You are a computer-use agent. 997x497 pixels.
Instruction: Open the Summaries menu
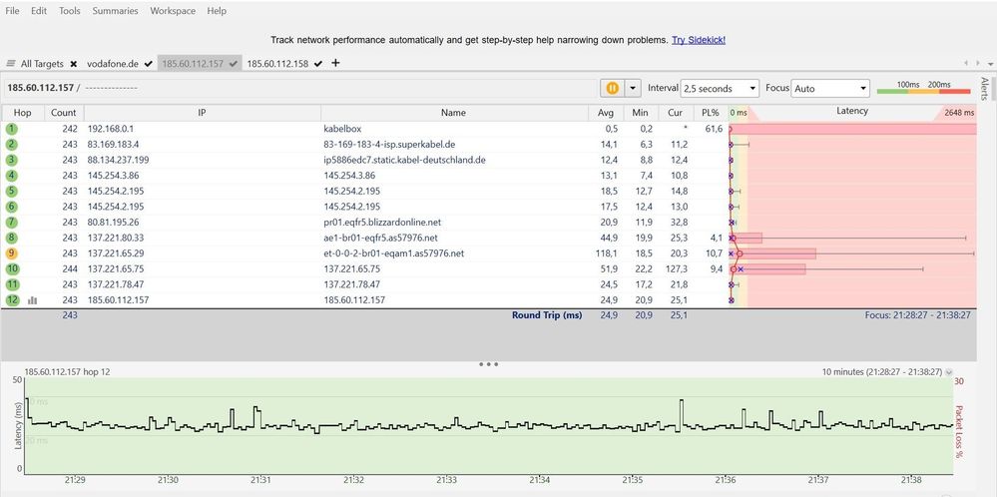click(x=115, y=11)
